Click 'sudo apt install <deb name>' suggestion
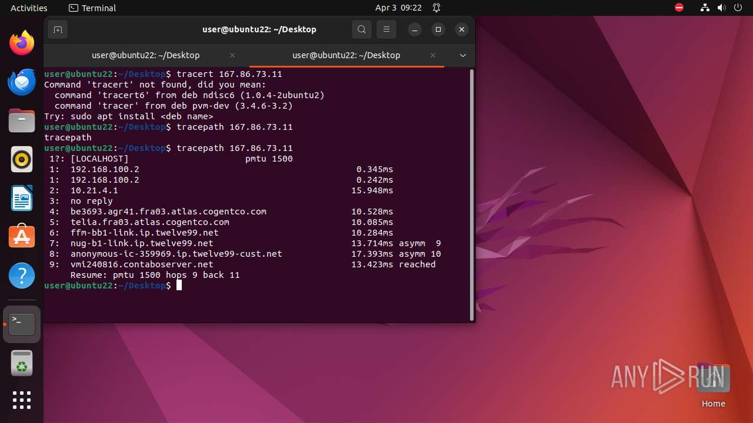This screenshot has width=753, height=423. [142, 116]
